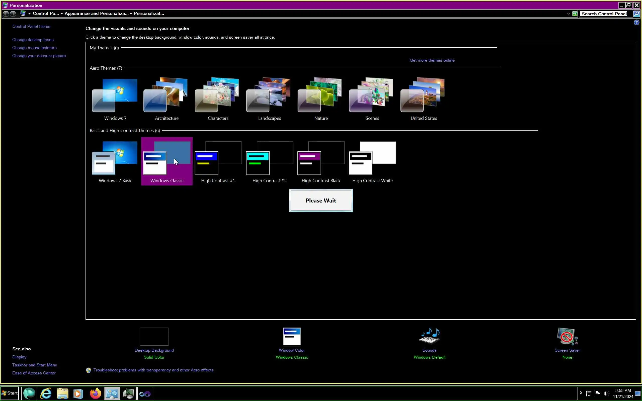Open the Desktop Background settings icon
Viewport: 642px width, 401px height.
coord(154,337)
